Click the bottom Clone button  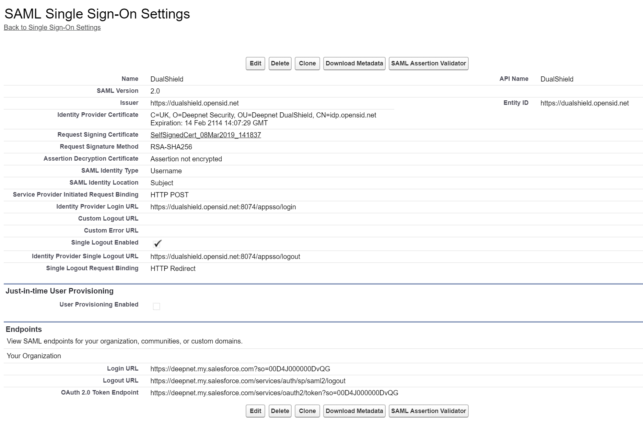pos(307,411)
